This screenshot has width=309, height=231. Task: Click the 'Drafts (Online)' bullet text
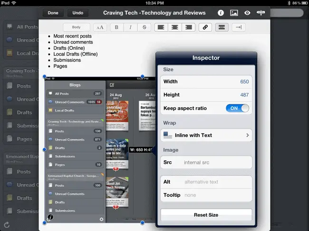tap(69, 48)
